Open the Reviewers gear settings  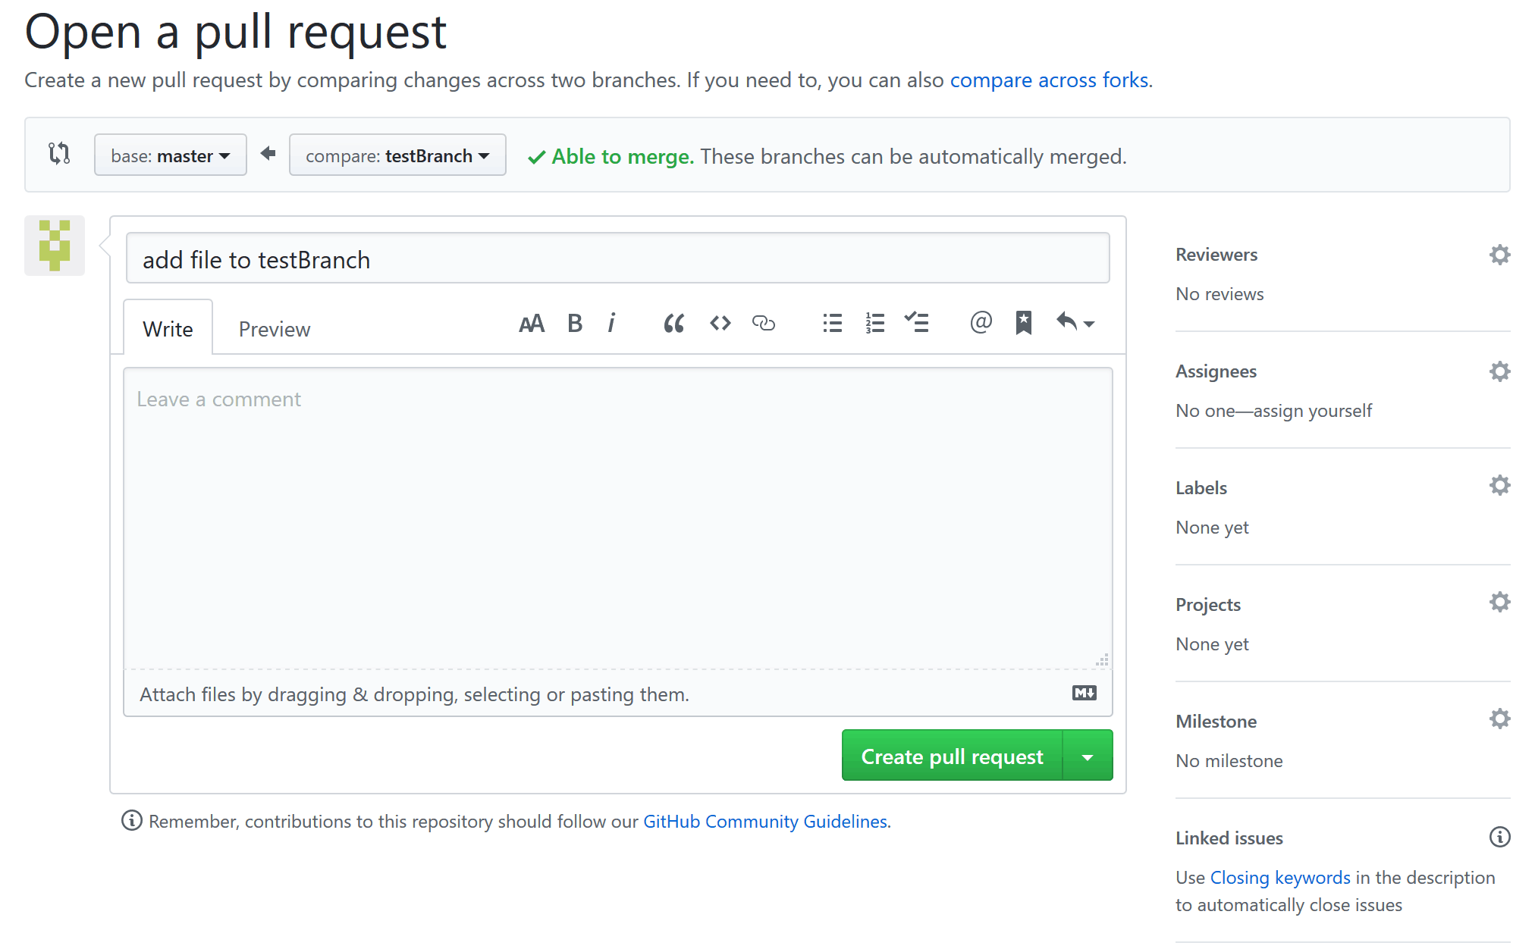(1499, 255)
